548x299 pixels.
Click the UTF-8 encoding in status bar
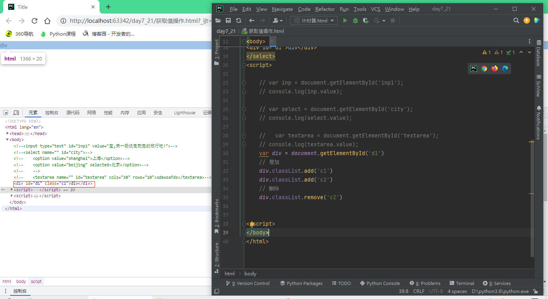pyautogui.click(x=436, y=291)
